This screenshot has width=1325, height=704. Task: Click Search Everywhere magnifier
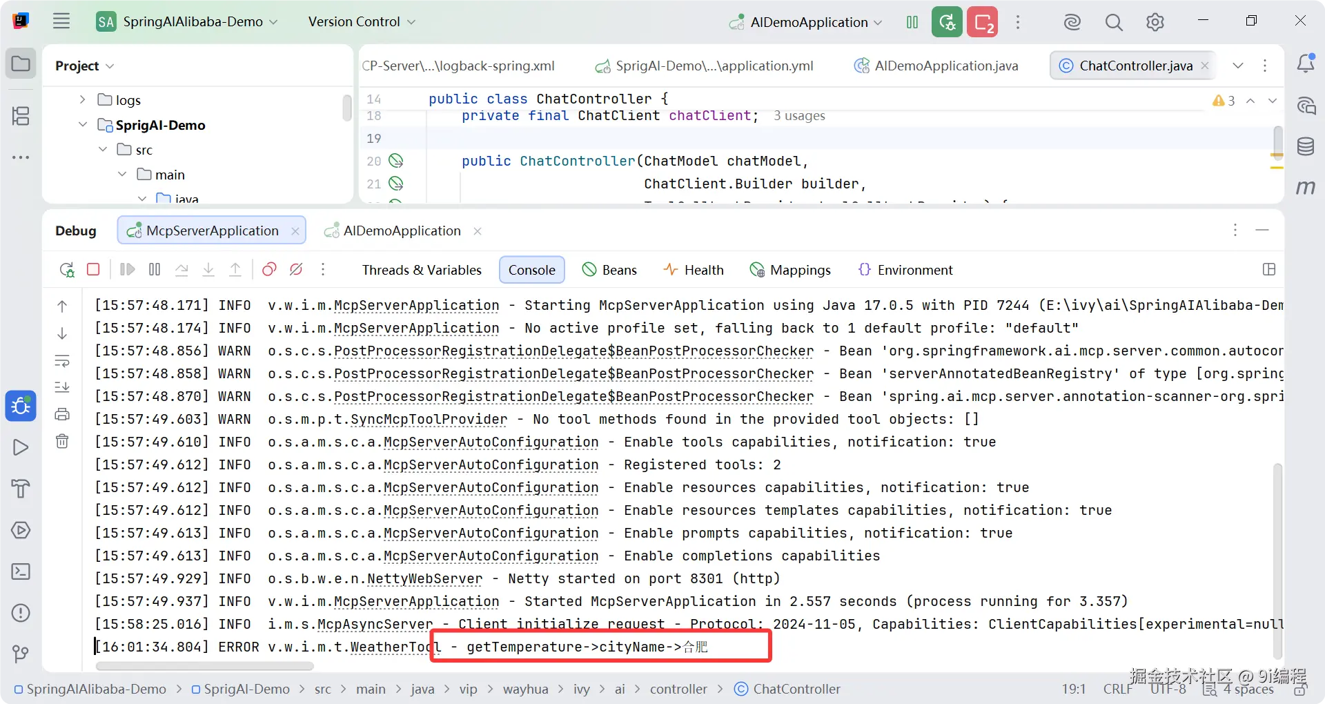1113,22
